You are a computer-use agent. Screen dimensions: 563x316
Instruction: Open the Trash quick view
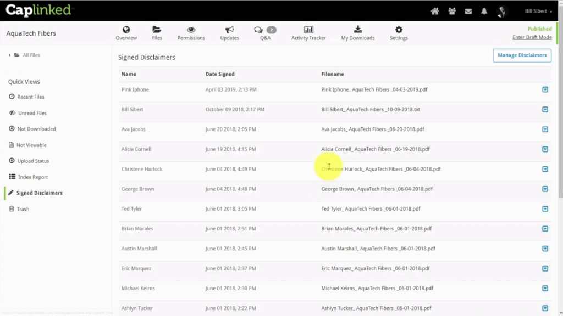coord(23,209)
